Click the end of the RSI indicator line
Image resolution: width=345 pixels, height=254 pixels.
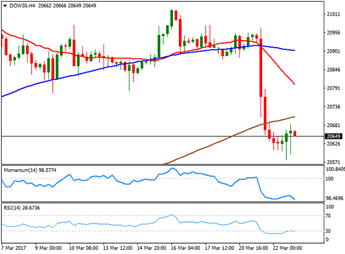pos(294,232)
